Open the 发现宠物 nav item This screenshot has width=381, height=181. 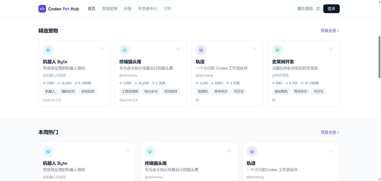tap(110, 9)
